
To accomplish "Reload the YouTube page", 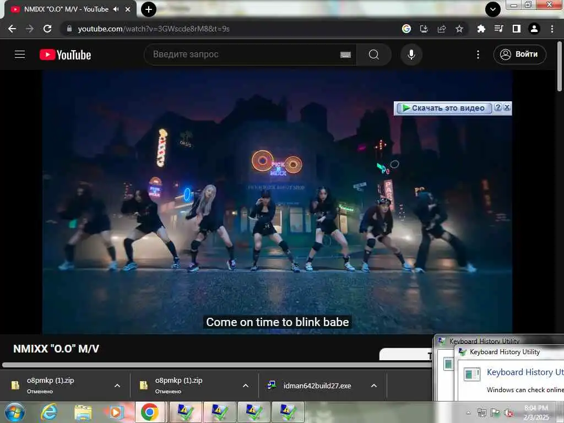I will click(x=47, y=29).
